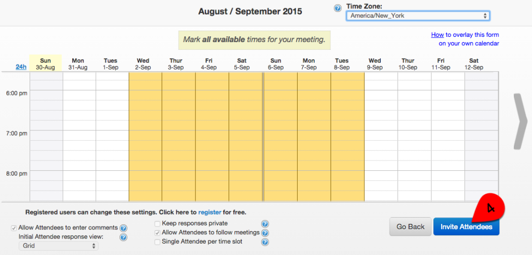Image resolution: width=532 pixels, height=255 pixels.
Task: Toggle Allow Attendees to follow meetings checkbox
Action: 157,233
